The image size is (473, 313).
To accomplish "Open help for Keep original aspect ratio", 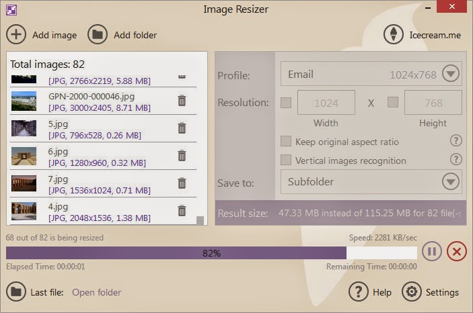I will [456, 140].
